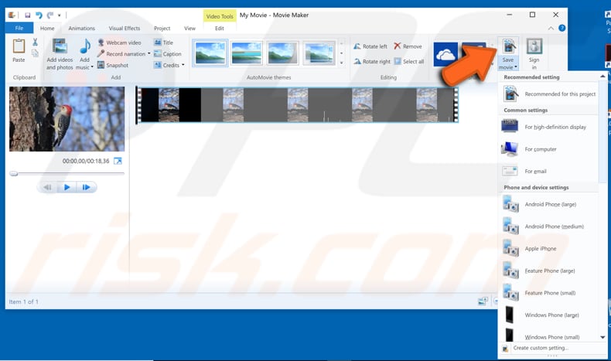611x361 pixels.
Task: Show next row of AutoMovie themes
Action: coord(342,53)
